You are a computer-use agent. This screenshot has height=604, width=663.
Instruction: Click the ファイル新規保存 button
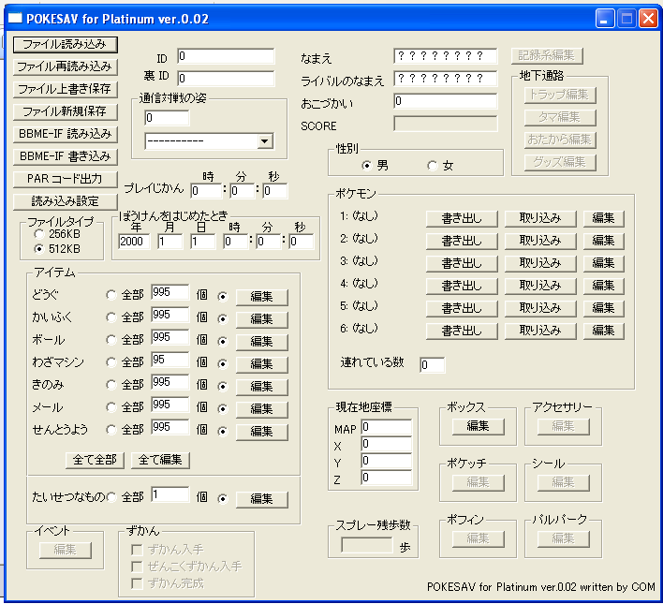[66, 111]
